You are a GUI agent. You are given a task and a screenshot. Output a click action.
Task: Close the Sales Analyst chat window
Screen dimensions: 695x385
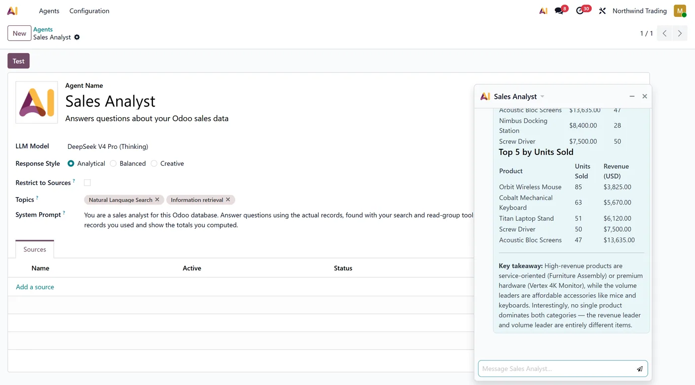click(x=645, y=96)
